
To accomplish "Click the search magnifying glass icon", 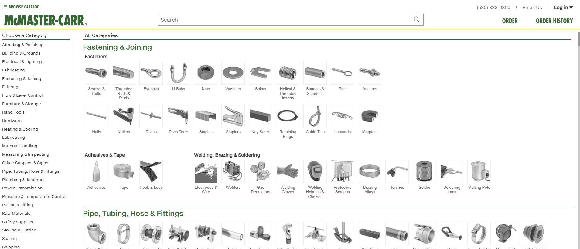I will pyautogui.click(x=416, y=20).
